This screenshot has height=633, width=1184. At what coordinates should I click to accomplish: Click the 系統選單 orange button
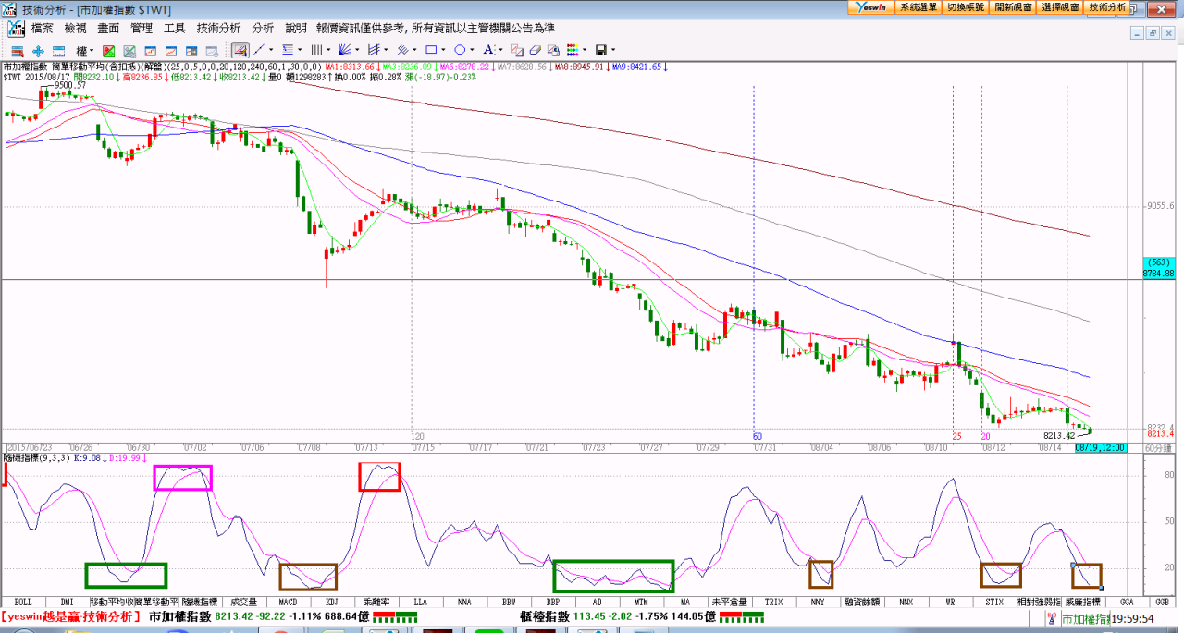pyautogui.click(x=918, y=6)
